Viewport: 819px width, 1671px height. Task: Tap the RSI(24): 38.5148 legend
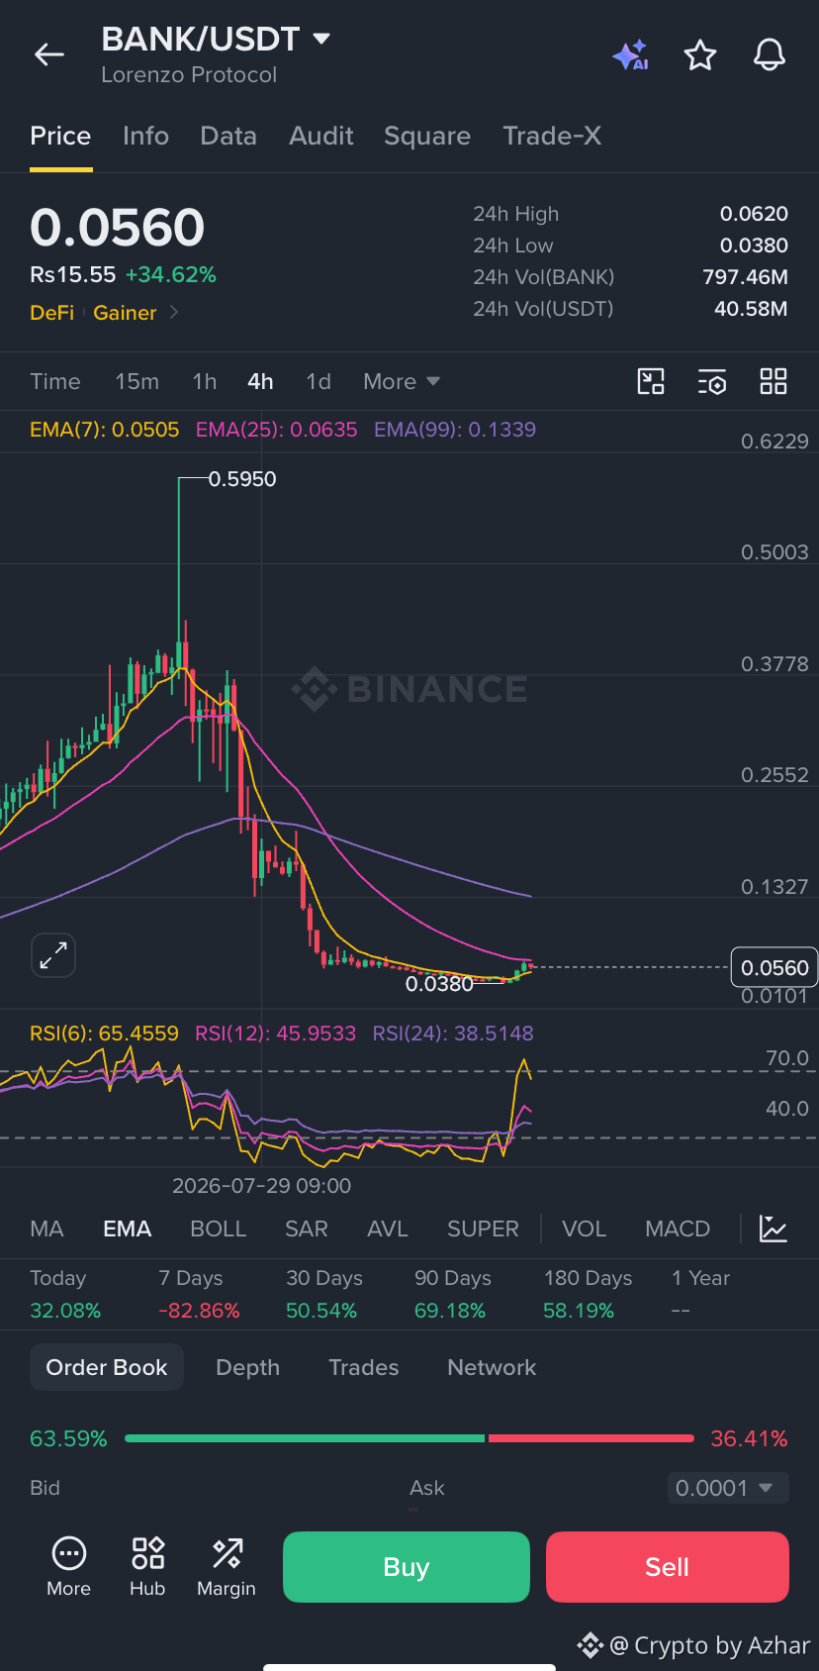[x=453, y=1033]
